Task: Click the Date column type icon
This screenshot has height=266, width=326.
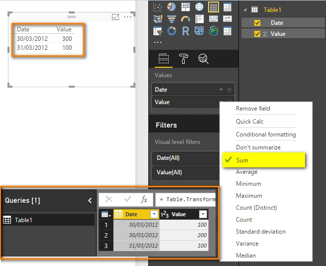Action: pos(118,214)
